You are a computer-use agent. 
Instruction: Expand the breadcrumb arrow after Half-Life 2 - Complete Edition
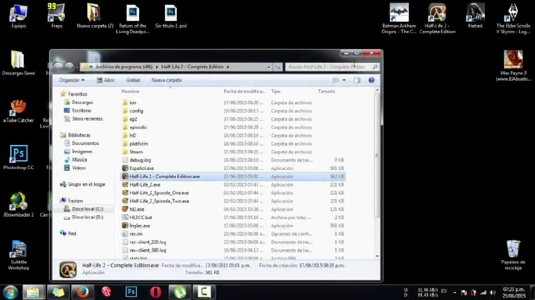coord(228,67)
